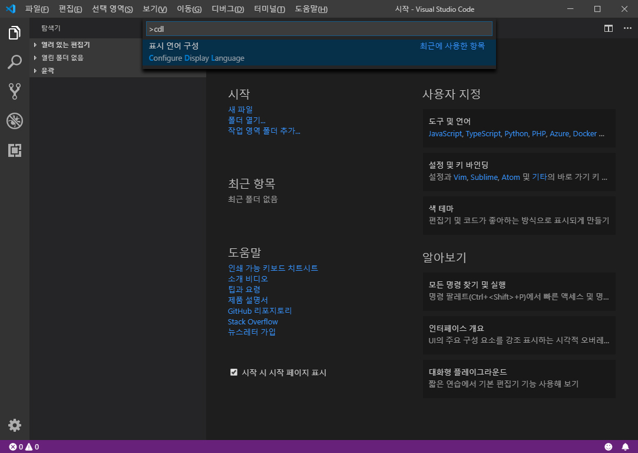Image resolution: width=638 pixels, height=453 pixels.
Task: Click the Vim keybindings link
Action: [460, 177]
